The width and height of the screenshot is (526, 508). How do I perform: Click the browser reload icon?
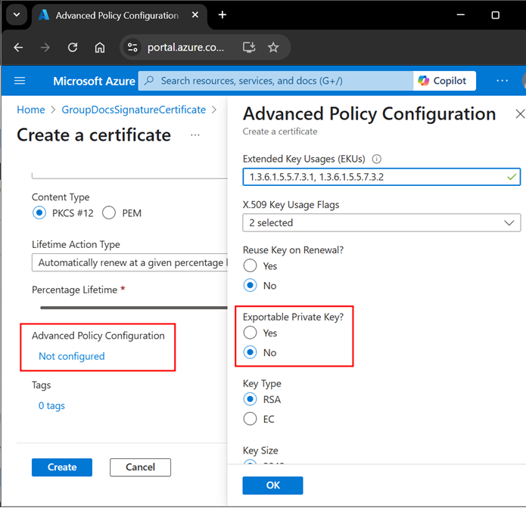[73, 47]
